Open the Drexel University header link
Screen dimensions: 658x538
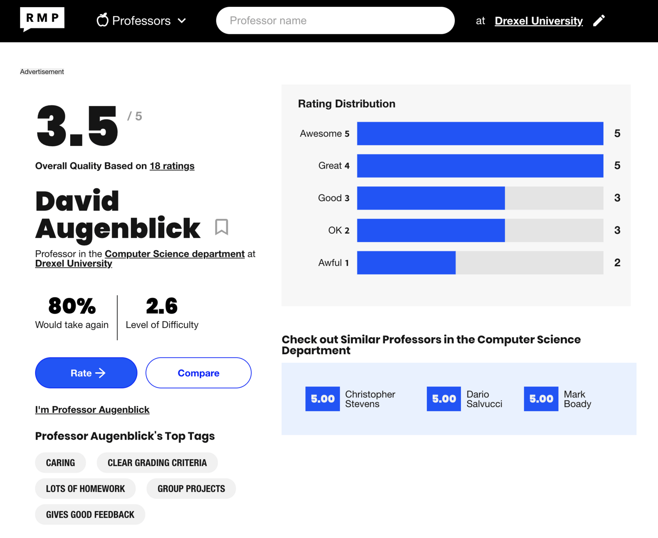tap(538, 21)
